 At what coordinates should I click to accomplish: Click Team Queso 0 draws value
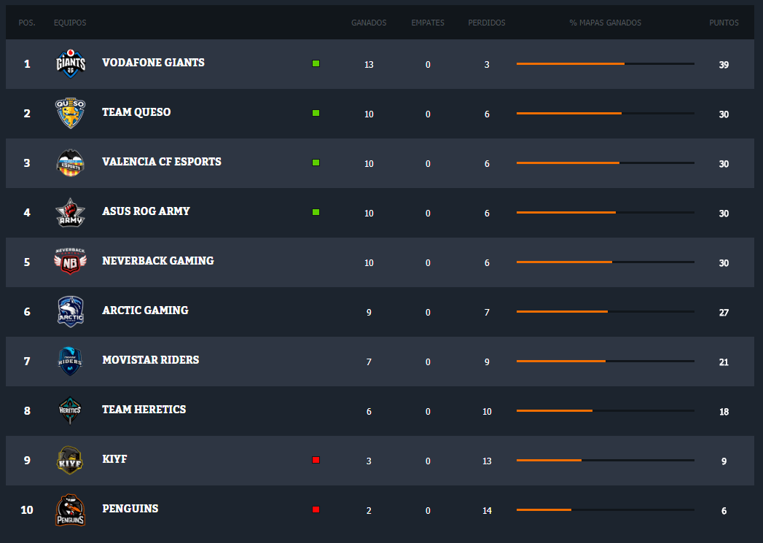pyautogui.click(x=428, y=114)
